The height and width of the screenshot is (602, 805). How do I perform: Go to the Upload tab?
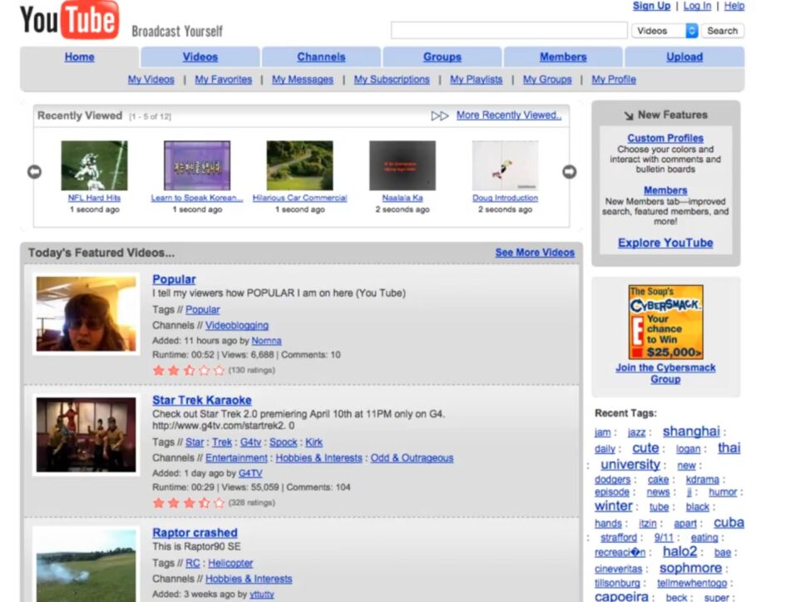[684, 57]
